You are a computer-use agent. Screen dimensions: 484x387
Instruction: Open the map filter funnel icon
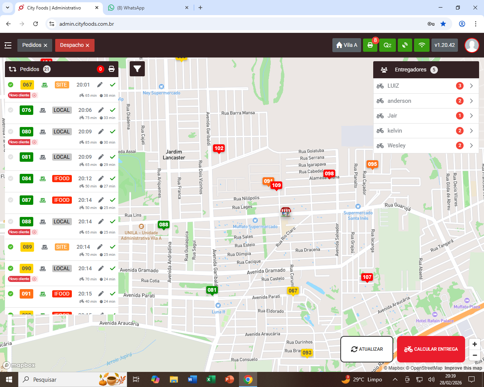tap(137, 69)
